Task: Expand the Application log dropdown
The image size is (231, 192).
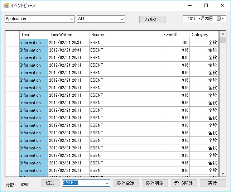Action: tap(71, 19)
